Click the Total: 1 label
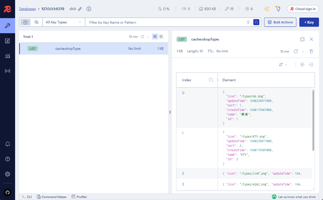323x200 pixels. (28, 37)
